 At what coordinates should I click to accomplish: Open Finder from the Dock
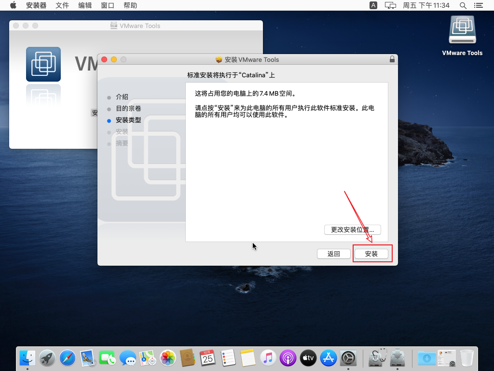coord(27,358)
